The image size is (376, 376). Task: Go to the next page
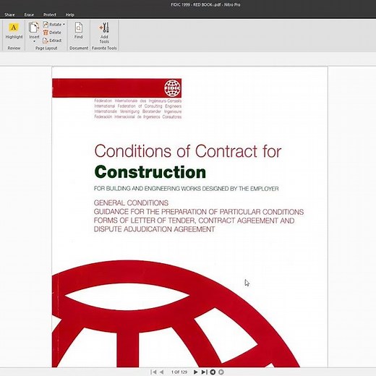click(195, 372)
